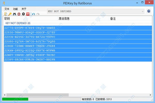Select key row starting with 22778-HYTFT
155x103 pixels.
30,28
